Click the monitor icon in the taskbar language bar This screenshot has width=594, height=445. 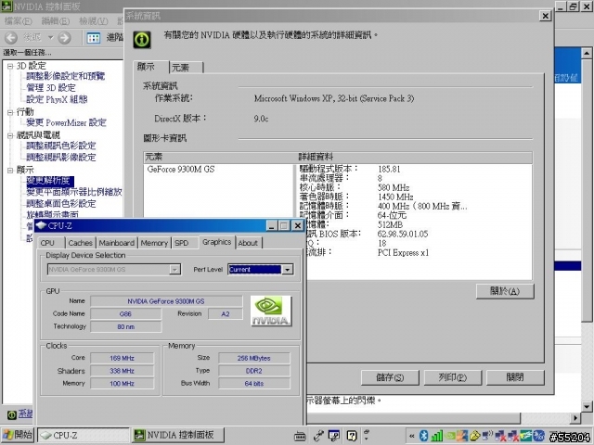click(334, 436)
